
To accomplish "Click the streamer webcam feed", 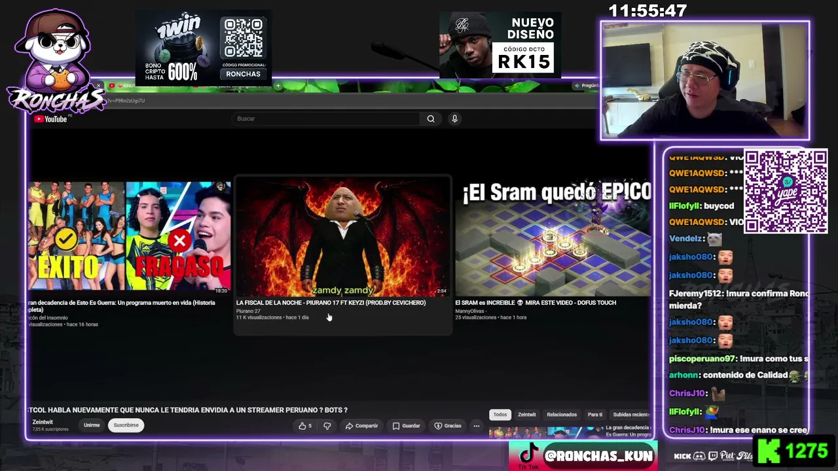I will [x=705, y=81].
